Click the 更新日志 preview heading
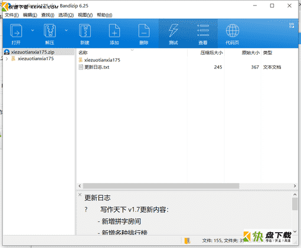 click(x=97, y=198)
